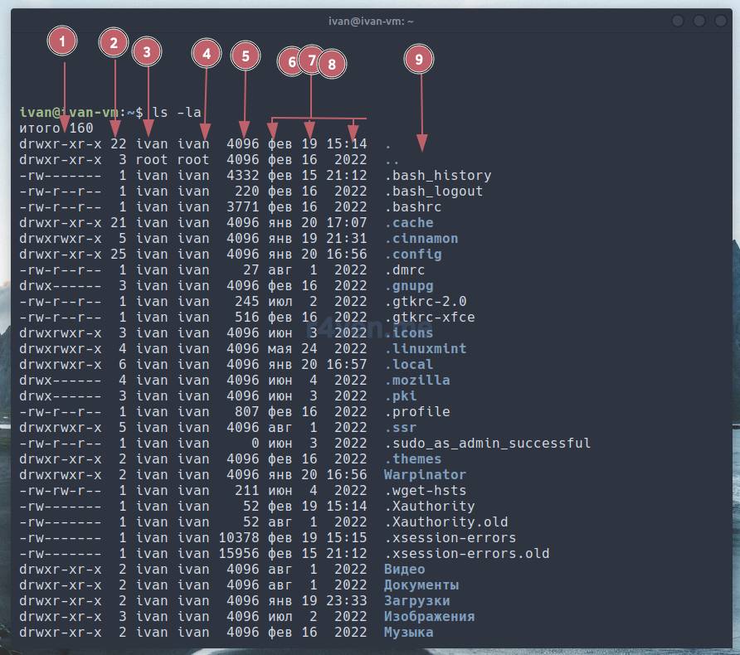
Task: Select the .xsession-errors.old file name
Action: [466, 554]
